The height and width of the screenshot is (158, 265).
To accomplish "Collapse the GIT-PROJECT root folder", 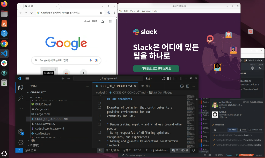I will (28, 93).
